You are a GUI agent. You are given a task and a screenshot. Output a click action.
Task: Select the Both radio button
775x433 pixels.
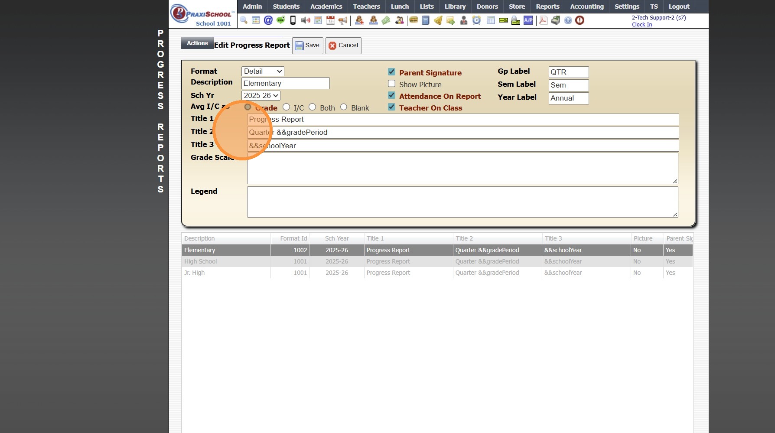click(312, 107)
